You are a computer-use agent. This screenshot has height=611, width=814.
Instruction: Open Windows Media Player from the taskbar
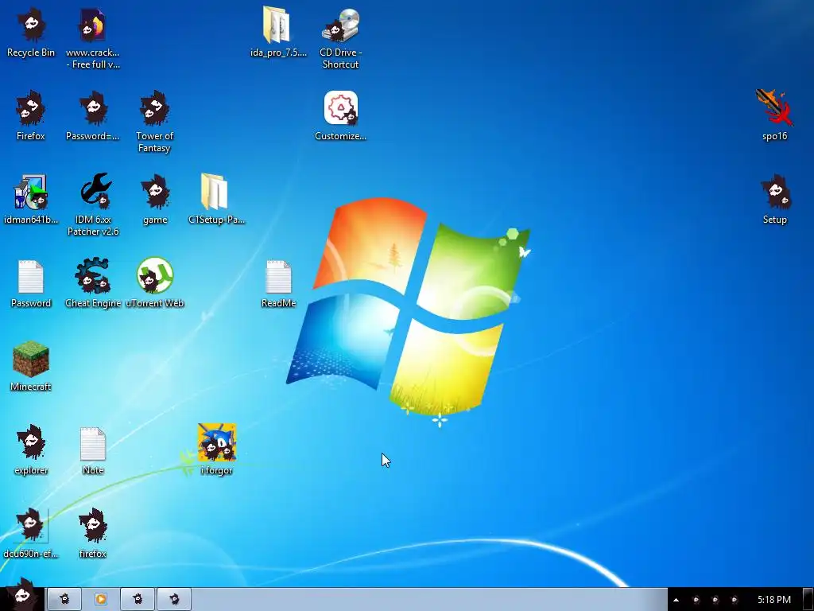tap(101, 599)
